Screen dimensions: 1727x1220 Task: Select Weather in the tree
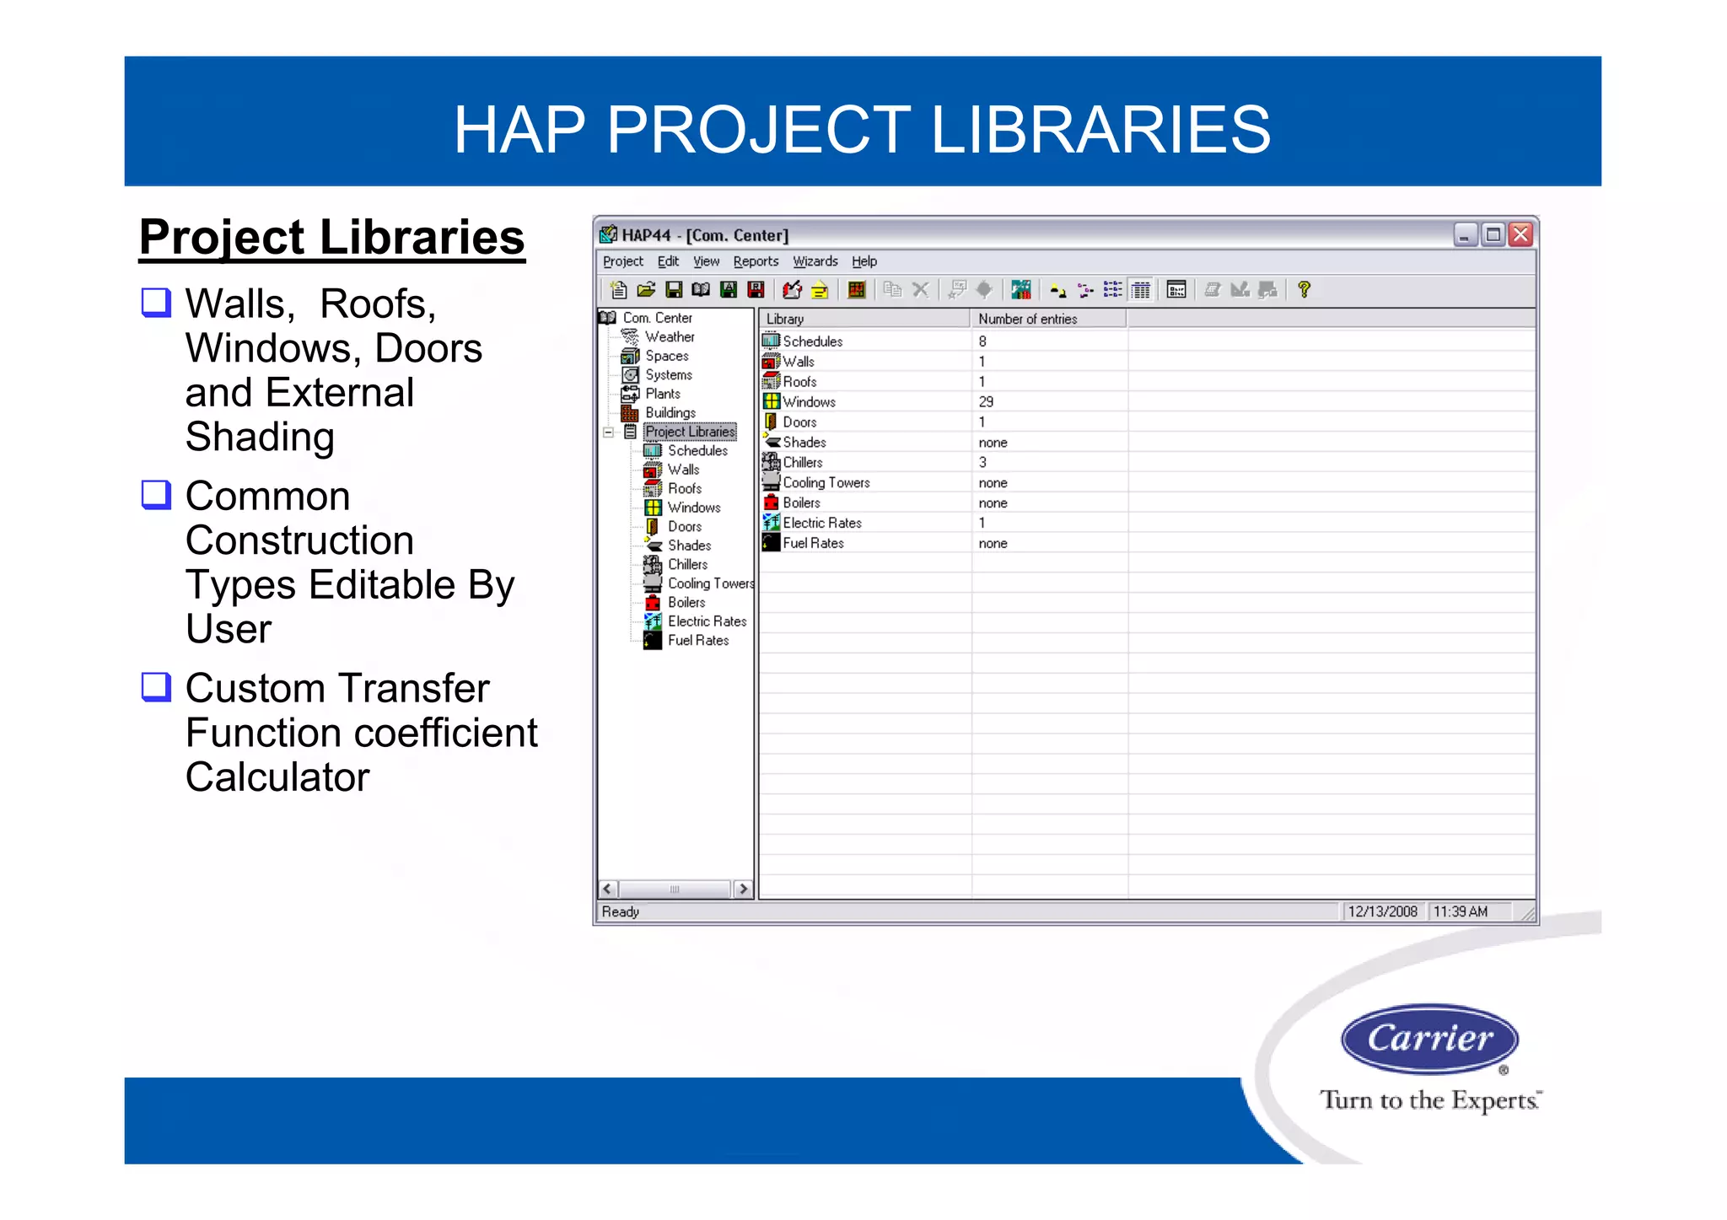click(670, 336)
